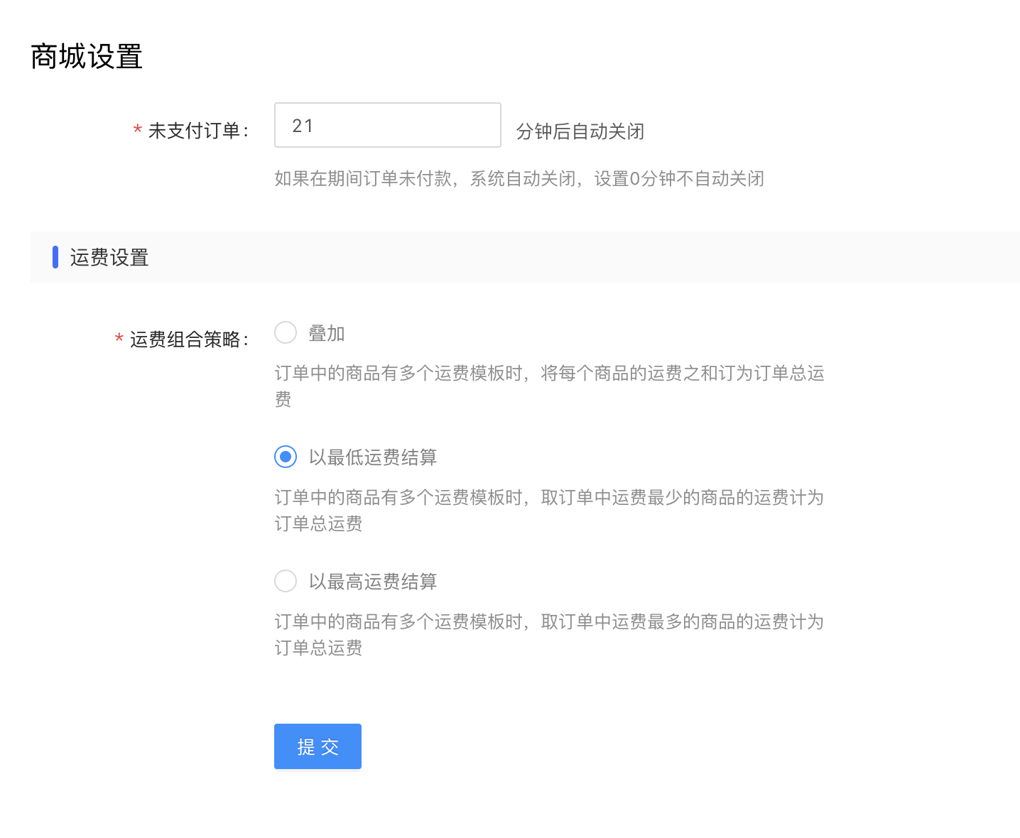Screen dimensions: 1020x838
Task: Click the hint text below the 未支付订单 input
Action: pos(519,179)
